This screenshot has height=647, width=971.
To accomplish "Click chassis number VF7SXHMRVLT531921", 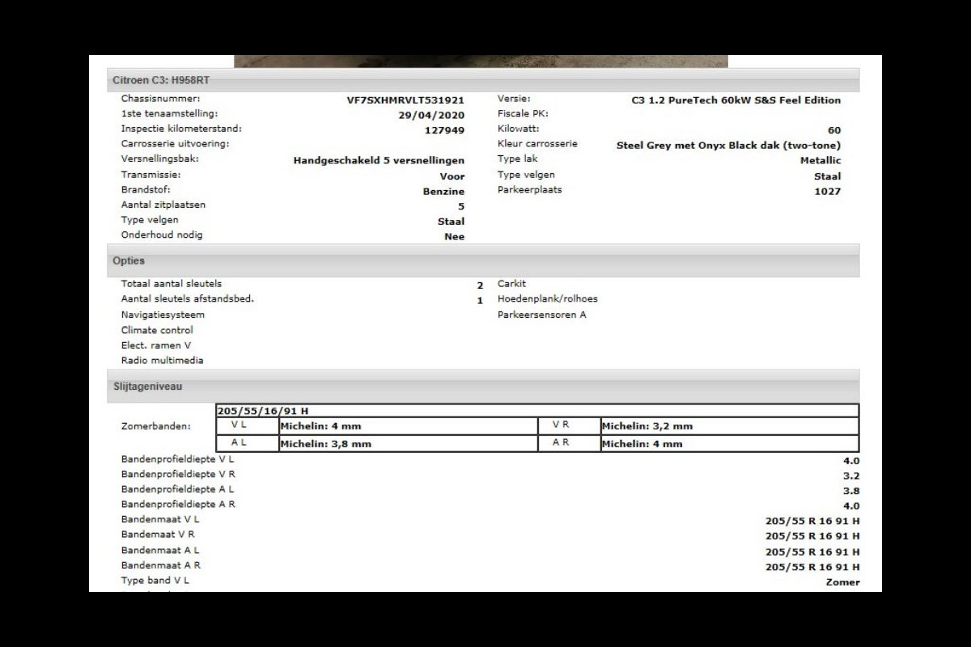I will click(405, 100).
